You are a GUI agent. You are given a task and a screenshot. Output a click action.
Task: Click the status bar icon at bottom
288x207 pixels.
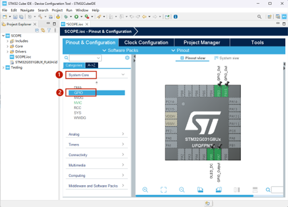tap(208, 203)
